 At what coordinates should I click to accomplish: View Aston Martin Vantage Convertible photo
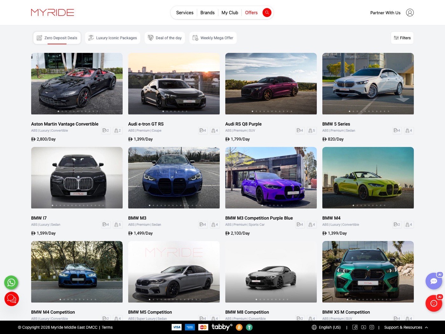pos(77,84)
